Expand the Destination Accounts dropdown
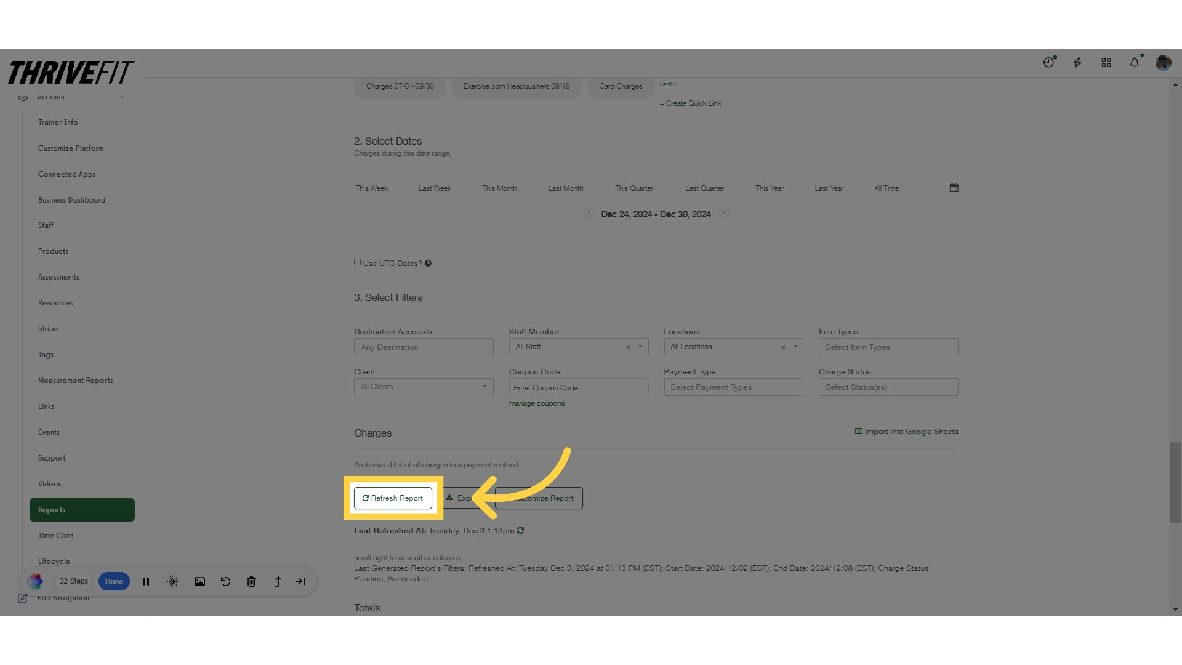Image resolution: width=1182 pixels, height=665 pixels. click(x=423, y=347)
